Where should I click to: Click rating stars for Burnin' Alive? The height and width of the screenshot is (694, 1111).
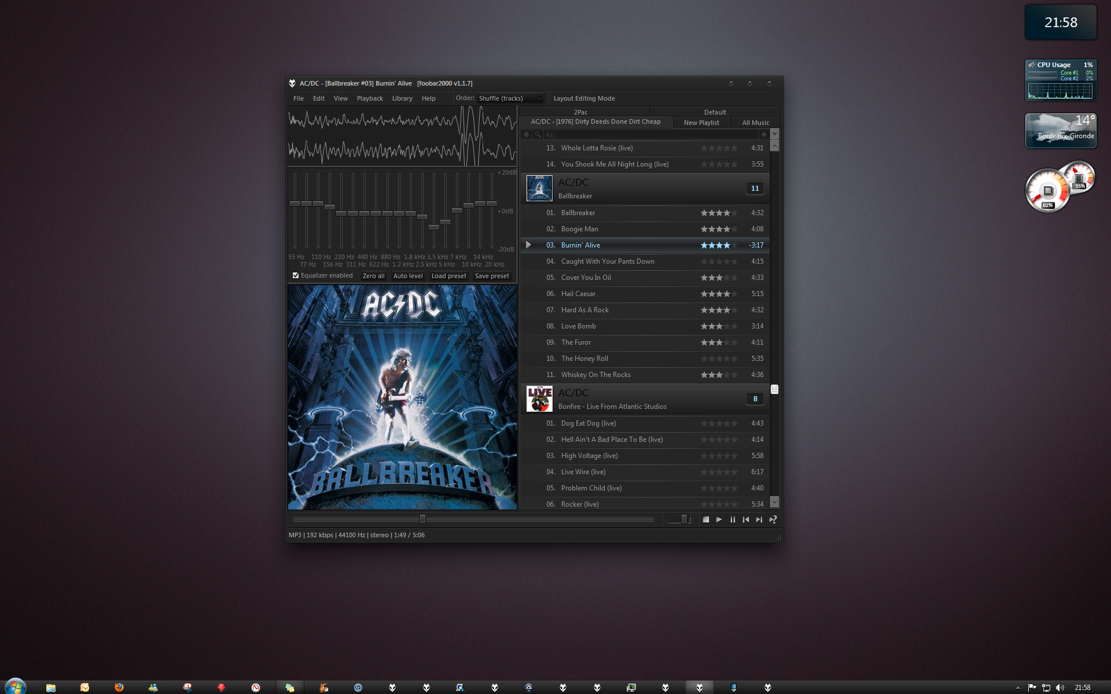(719, 245)
